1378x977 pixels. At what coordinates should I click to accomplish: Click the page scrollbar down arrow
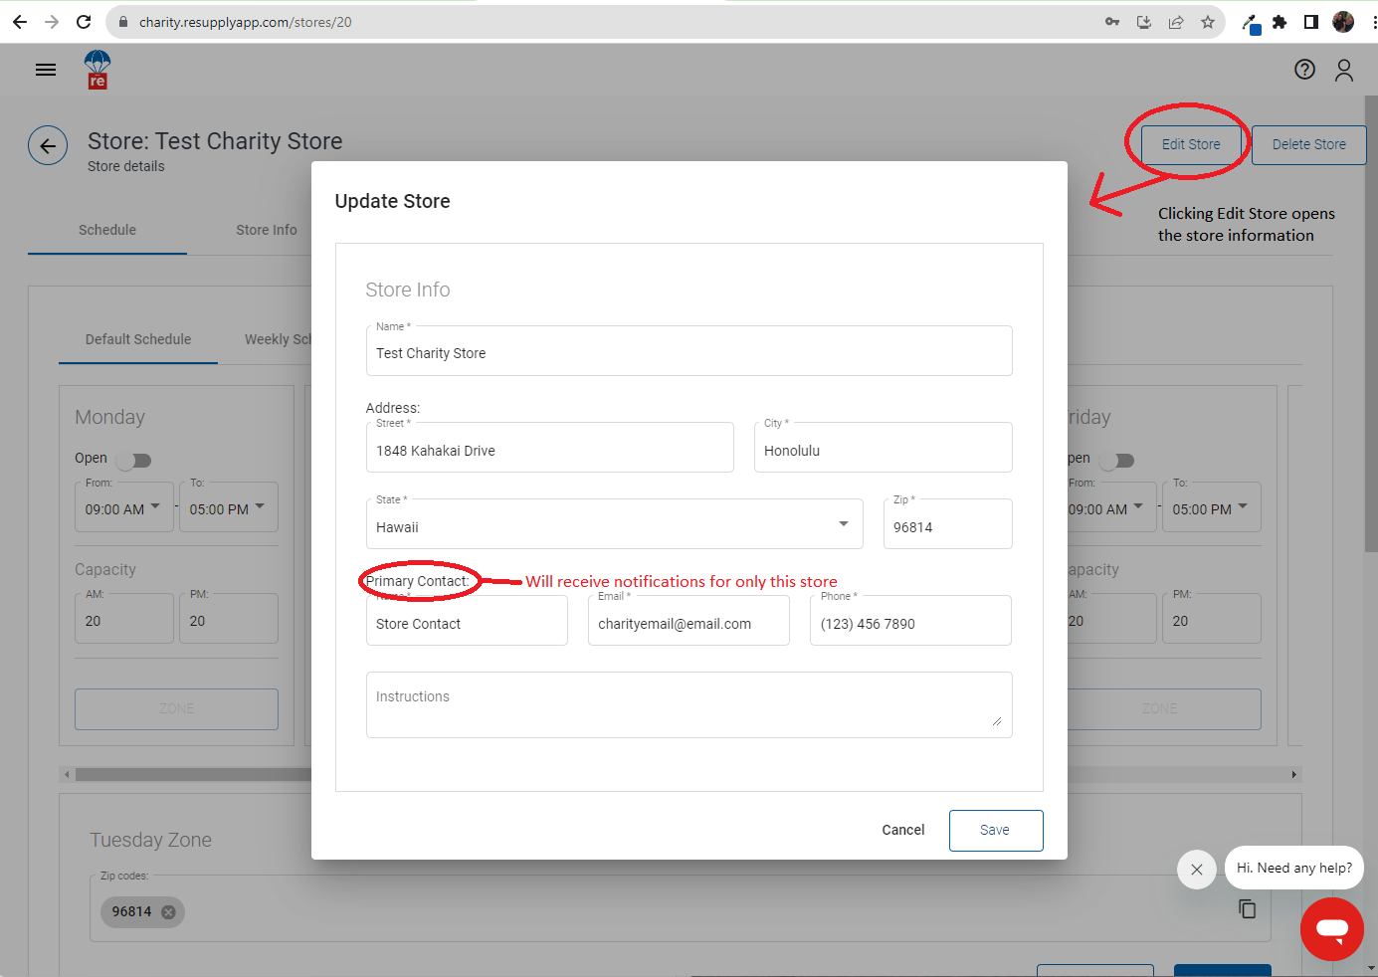pyautogui.click(x=1371, y=968)
